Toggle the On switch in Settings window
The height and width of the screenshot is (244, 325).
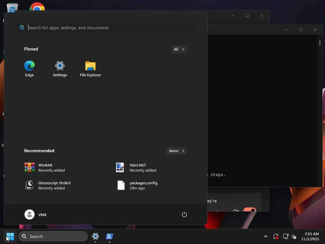[x=249, y=210]
